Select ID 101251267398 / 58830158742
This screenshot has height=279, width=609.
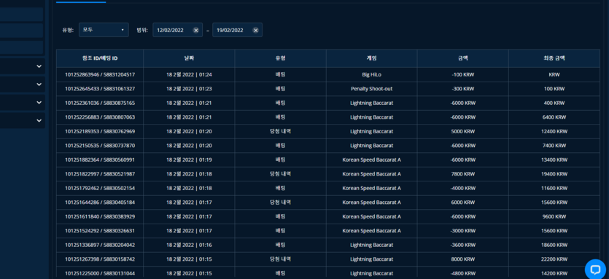point(100,259)
